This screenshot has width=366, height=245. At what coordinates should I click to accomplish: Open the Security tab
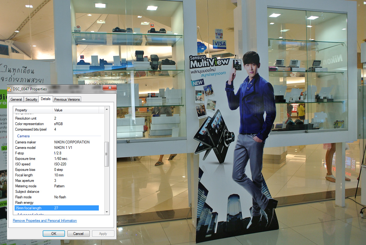tap(31, 99)
